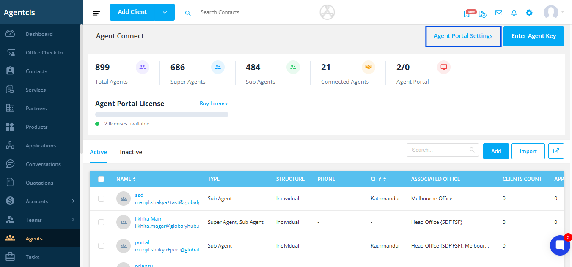Screen dimensions: 572x267
Task: Go to Contacts in the sidebar
Action: click(40, 71)
